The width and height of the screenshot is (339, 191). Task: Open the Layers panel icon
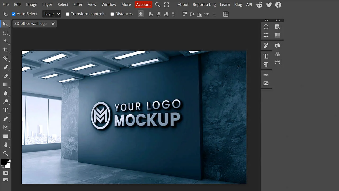pos(277,46)
